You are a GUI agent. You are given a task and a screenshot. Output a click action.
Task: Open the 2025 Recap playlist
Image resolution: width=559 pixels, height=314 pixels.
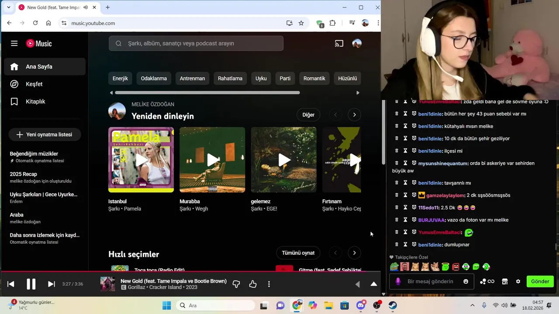pyautogui.click(x=45, y=177)
